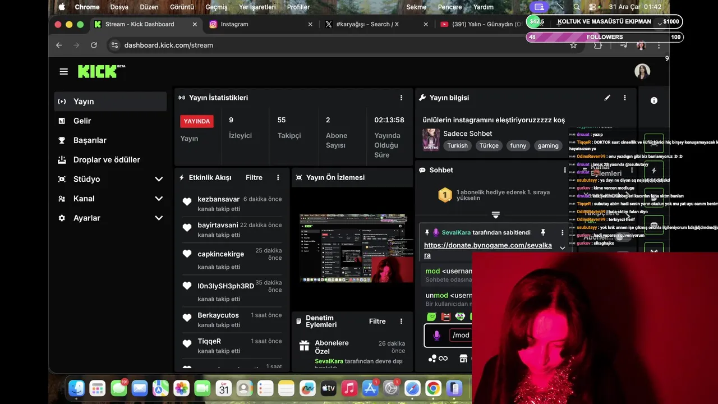Click the Sadece Sohbet category thumbnail

431,140
